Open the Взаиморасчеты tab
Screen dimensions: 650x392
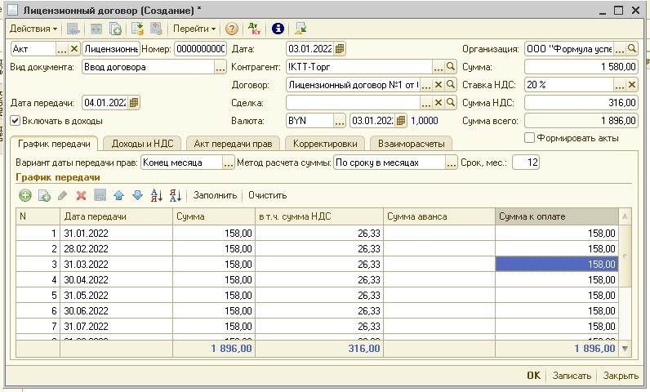(x=410, y=144)
